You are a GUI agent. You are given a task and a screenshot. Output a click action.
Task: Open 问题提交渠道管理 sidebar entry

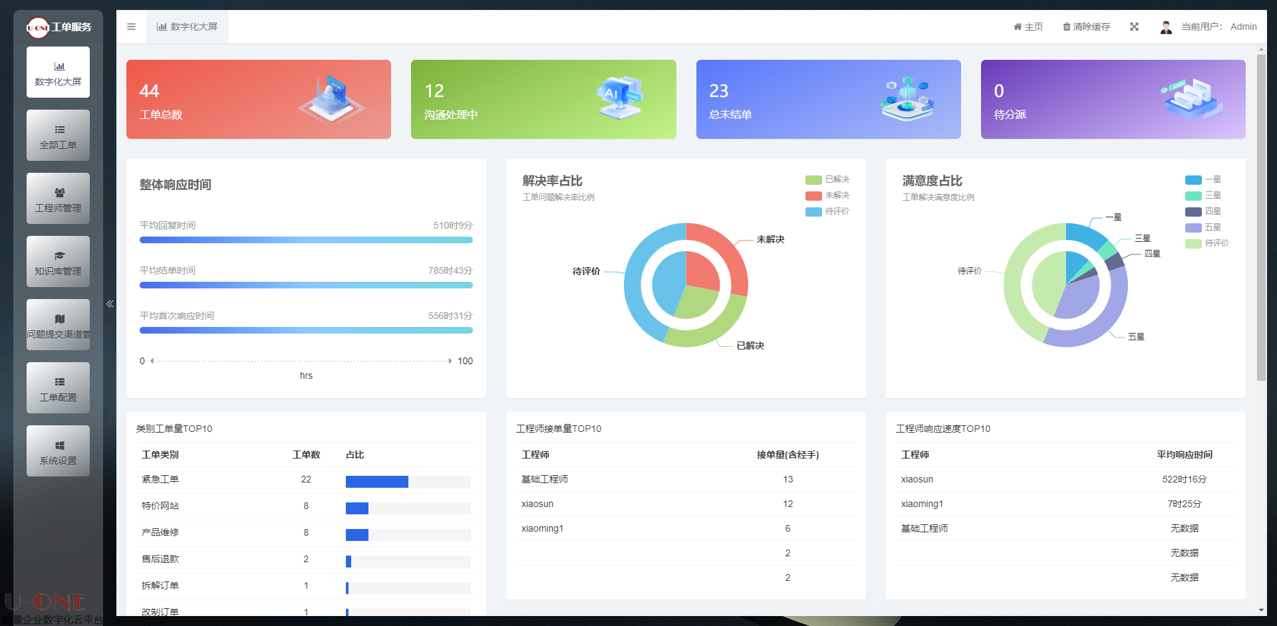coord(58,325)
